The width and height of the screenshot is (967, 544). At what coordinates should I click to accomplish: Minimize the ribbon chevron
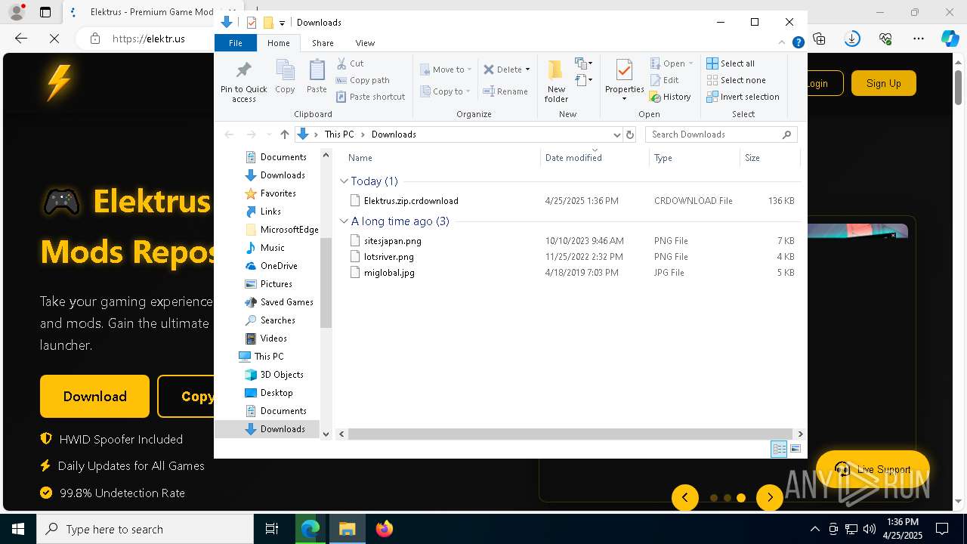(783, 43)
